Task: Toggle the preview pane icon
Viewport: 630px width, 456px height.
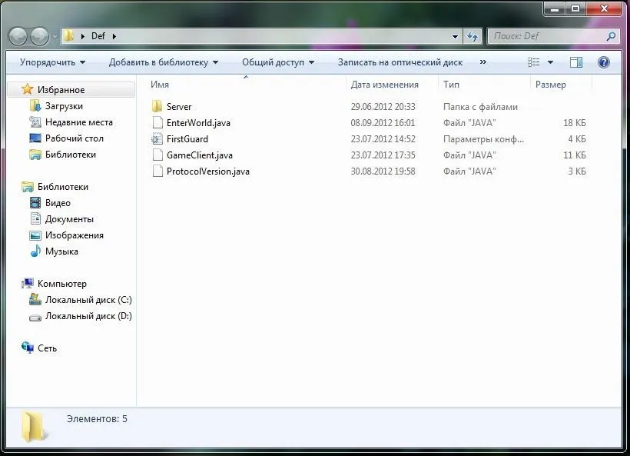Action: 576,62
